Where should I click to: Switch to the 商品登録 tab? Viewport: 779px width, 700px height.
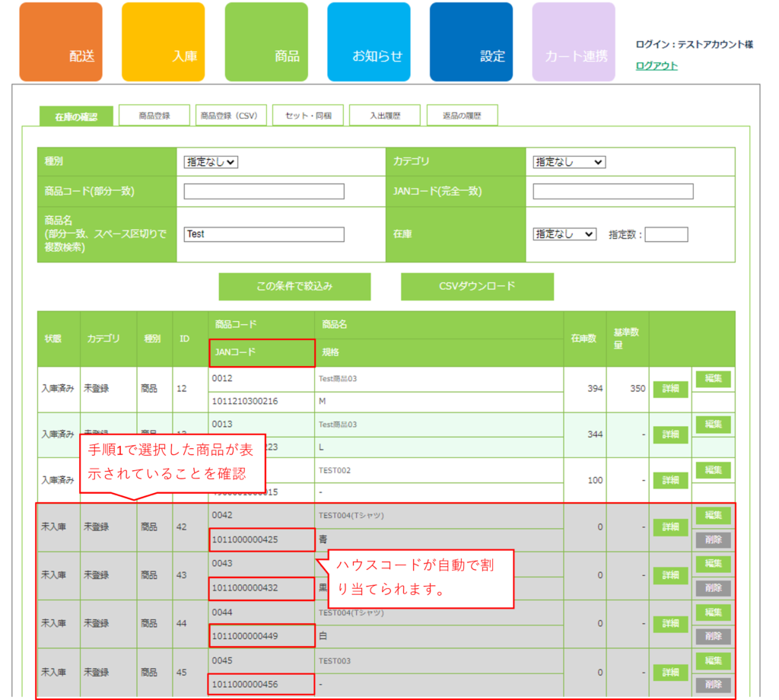click(154, 116)
